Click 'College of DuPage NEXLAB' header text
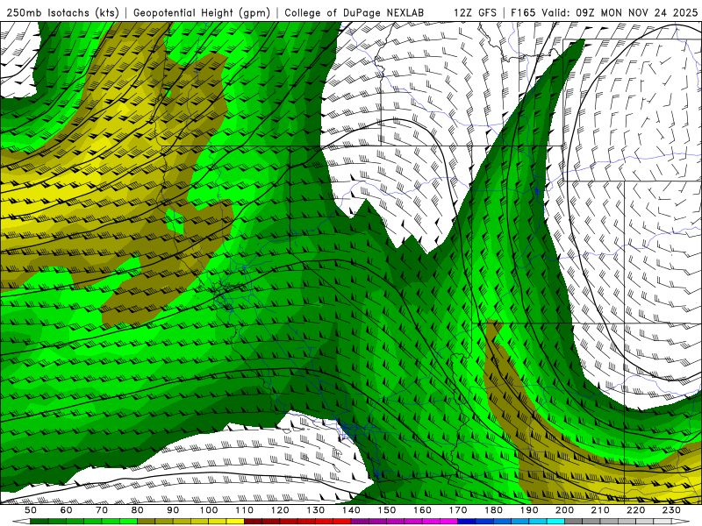This screenshot has width=702, height=526. (x=354, y=12)
